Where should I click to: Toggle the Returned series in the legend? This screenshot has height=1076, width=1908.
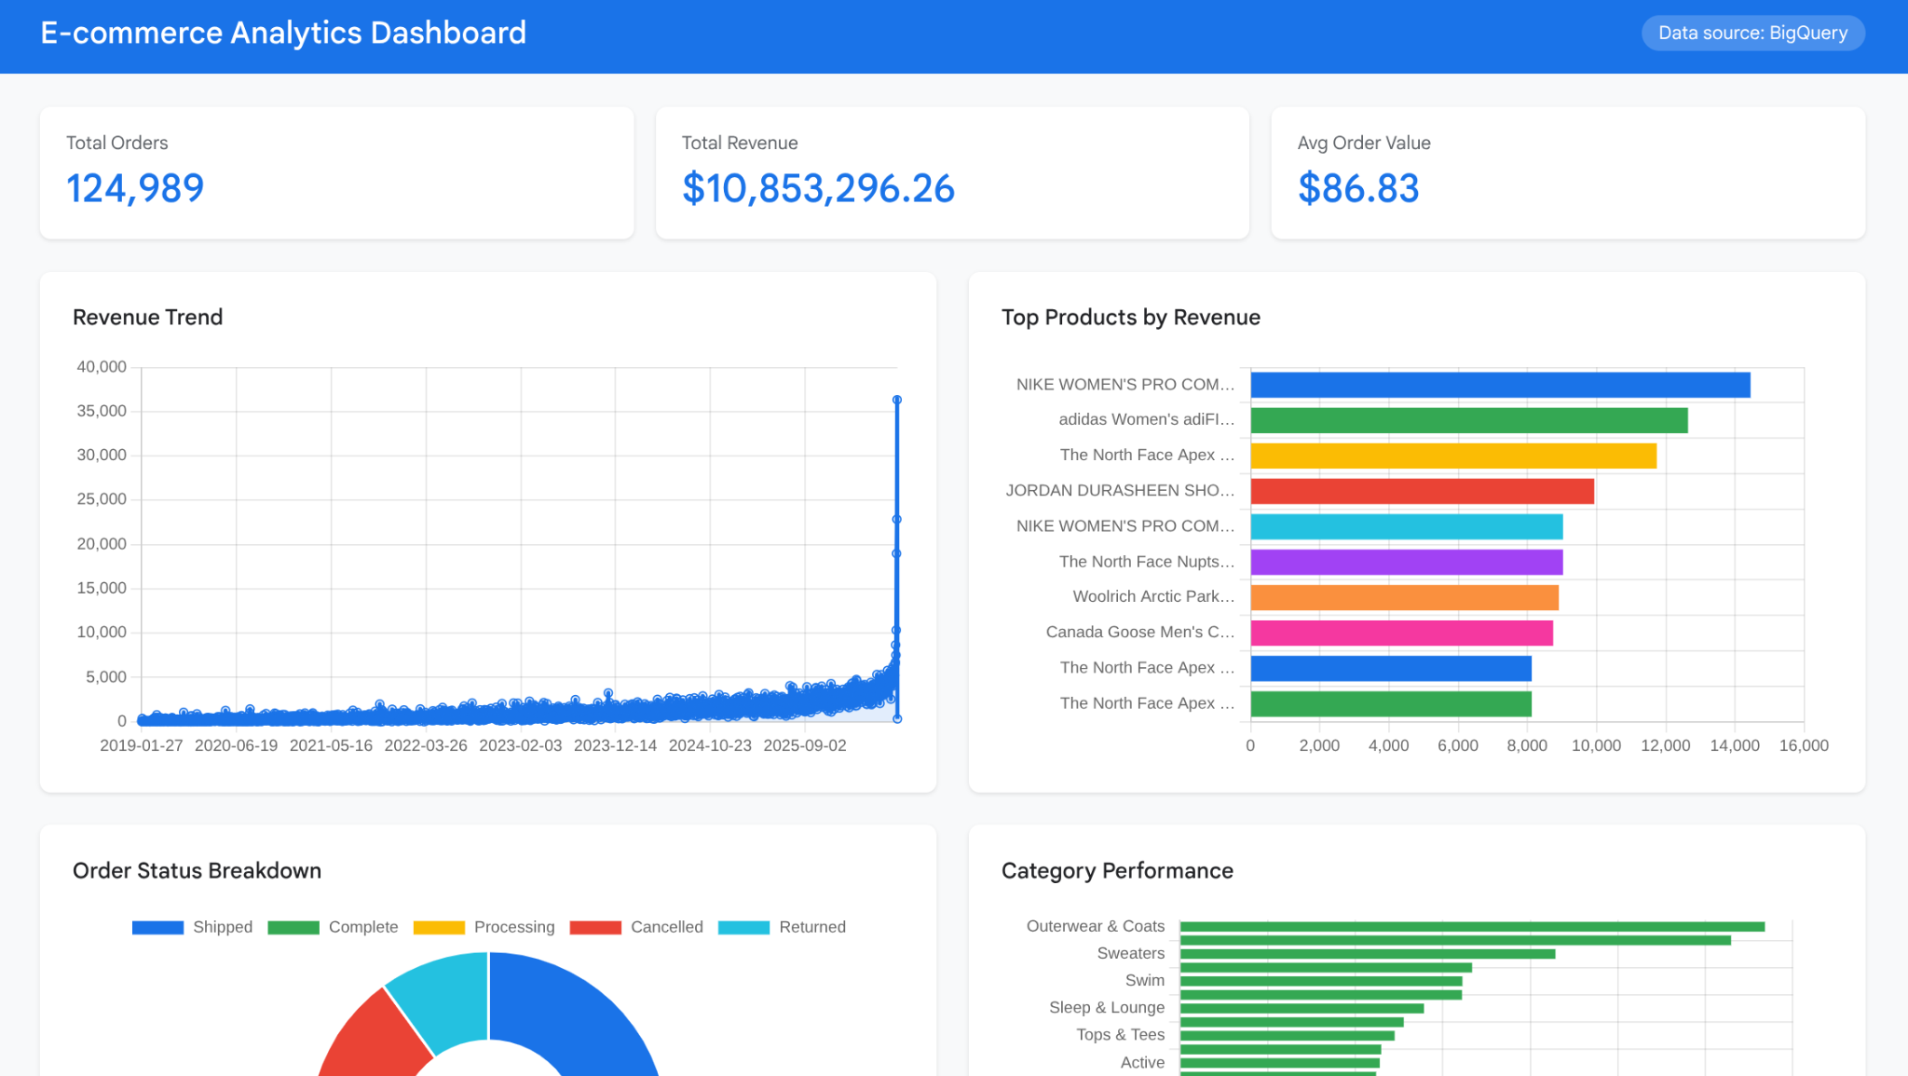(783, 927)
